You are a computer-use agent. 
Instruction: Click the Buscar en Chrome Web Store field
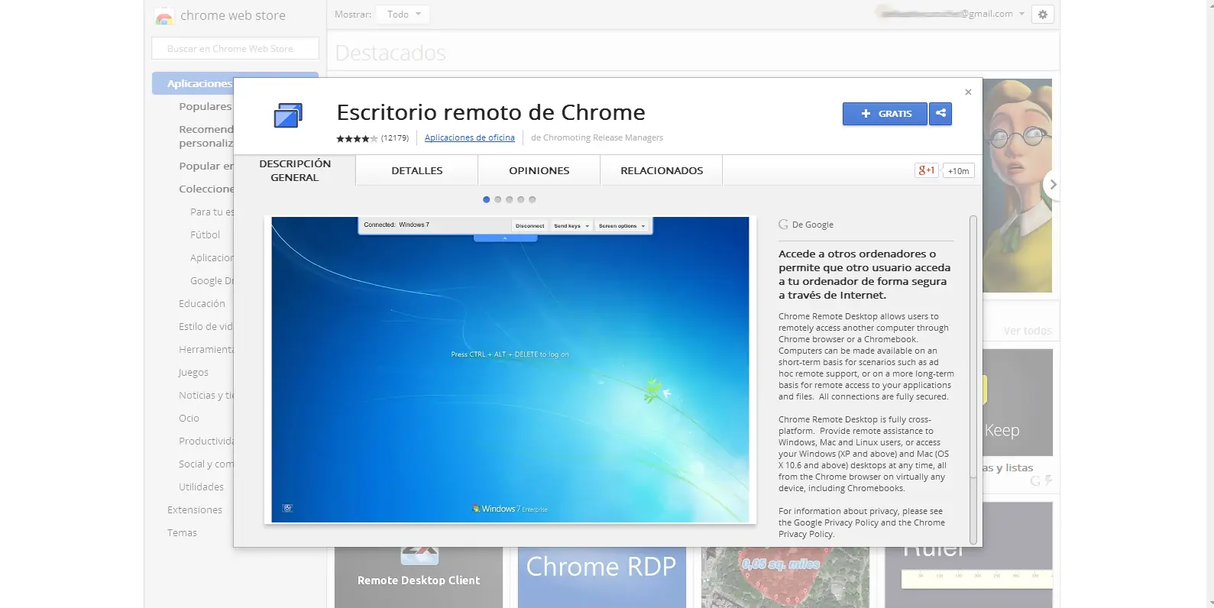coord(235,48)
